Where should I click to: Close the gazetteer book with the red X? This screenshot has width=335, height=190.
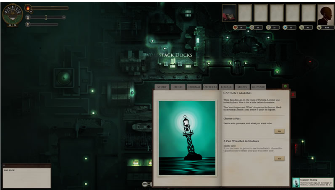click(293, 95)
